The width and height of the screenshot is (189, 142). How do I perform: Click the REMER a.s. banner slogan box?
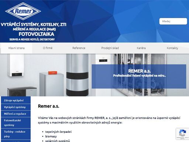point(139,77)
